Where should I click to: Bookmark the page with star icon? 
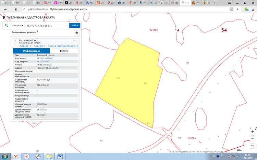237,9
